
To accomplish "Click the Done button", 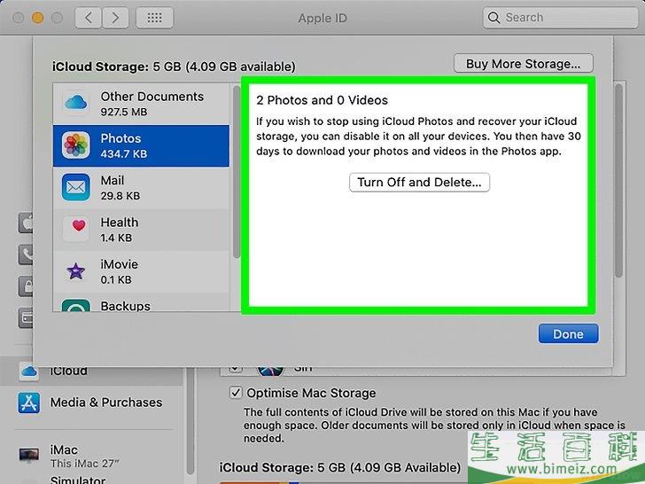I will tap(568, 334).
